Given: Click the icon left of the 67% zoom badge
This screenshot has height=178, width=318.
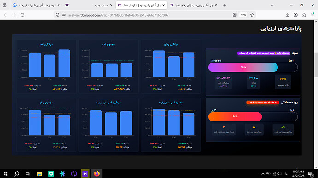Looking at the screenshot, I should tap(235, 15).
